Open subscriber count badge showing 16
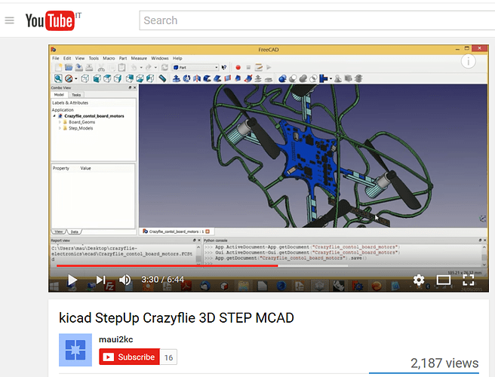This screenshot has height=377, width=495. [x=168, y=357]
